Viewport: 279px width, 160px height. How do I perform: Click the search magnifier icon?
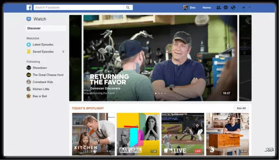point(128,7)
